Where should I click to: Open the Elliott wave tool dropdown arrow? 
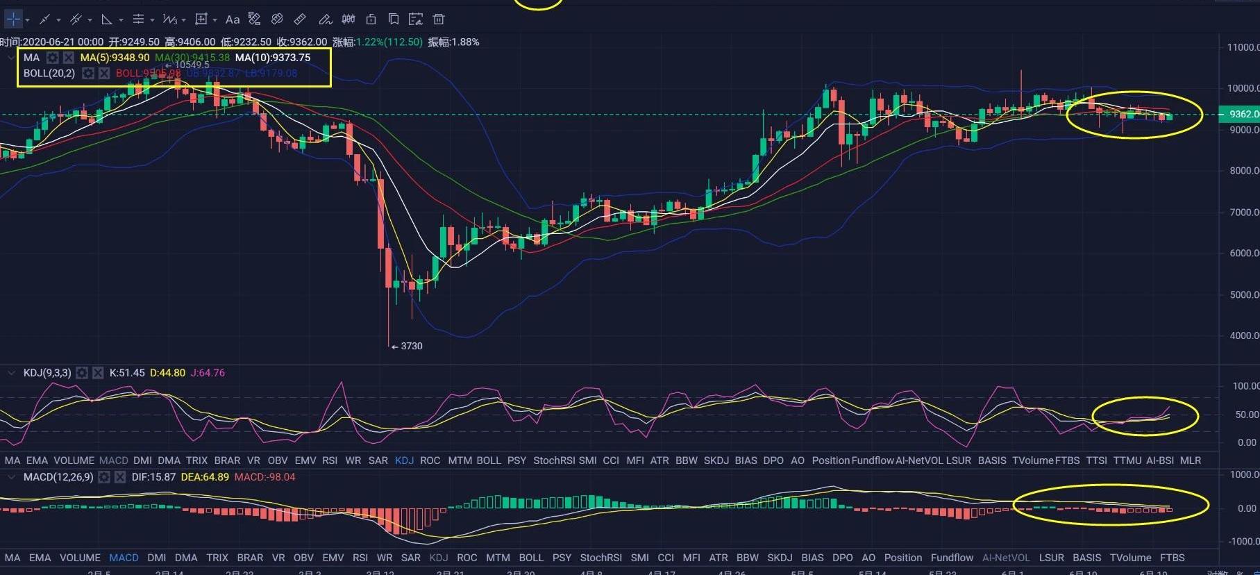pyautogui.click(x=183, y=20)
